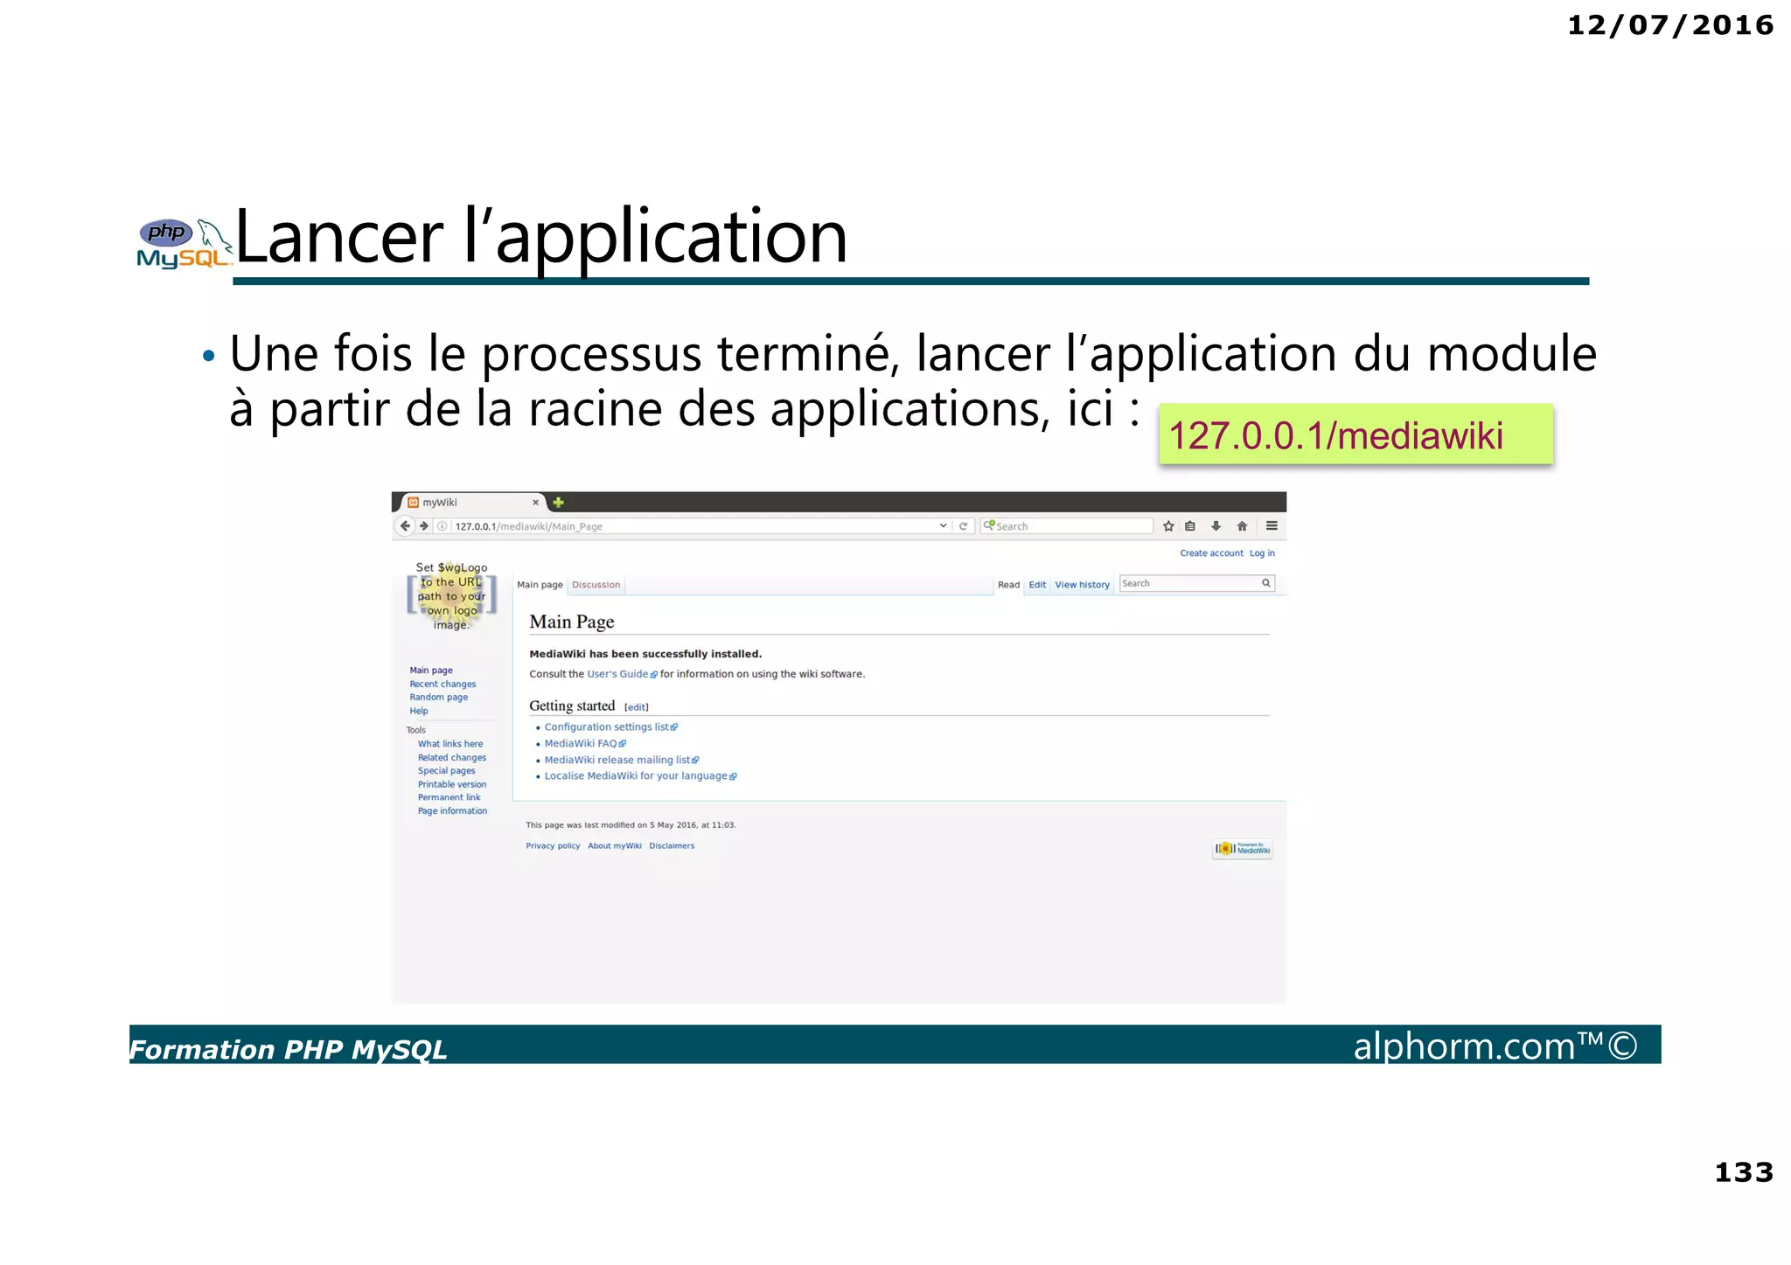Click the Create account link
The image size is (1791, 1265).
point(1211,553)
